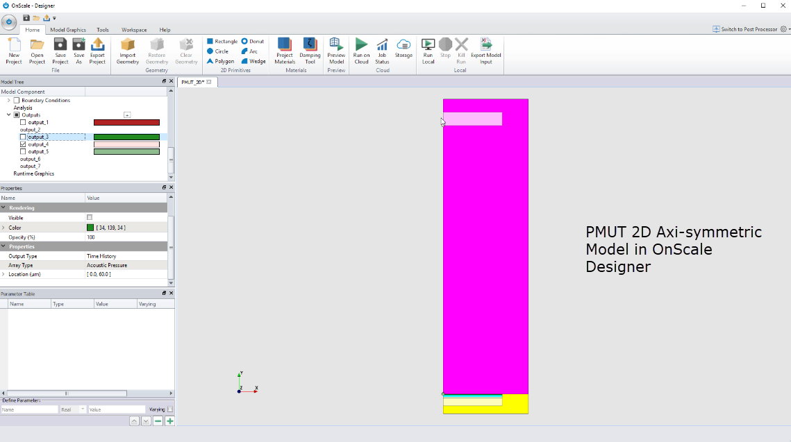Viewport: 791px width, 442px height.
Task: Click the green Color swatch in Properties
Action: 90,228
